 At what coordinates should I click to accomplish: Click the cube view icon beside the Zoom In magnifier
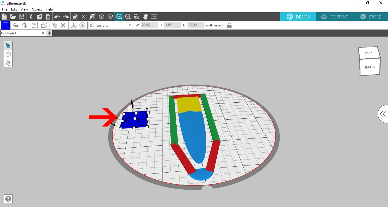[110, 16]
